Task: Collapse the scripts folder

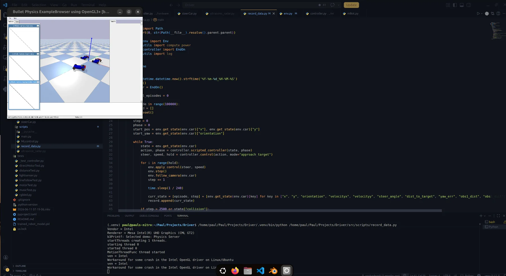Action: click(x=57, y=127)
